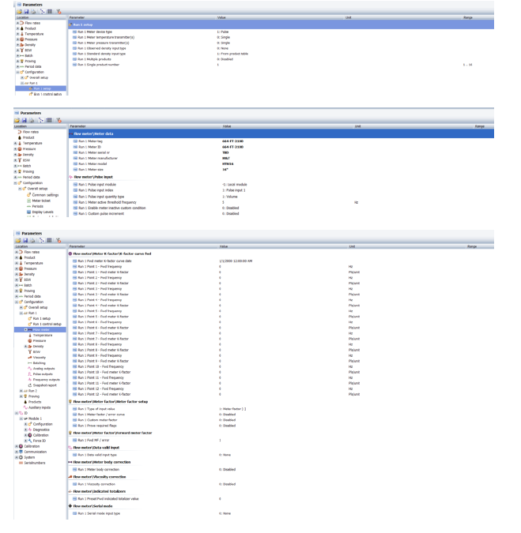
Task: Expand System tree node
Action: (x=17, y=457)
